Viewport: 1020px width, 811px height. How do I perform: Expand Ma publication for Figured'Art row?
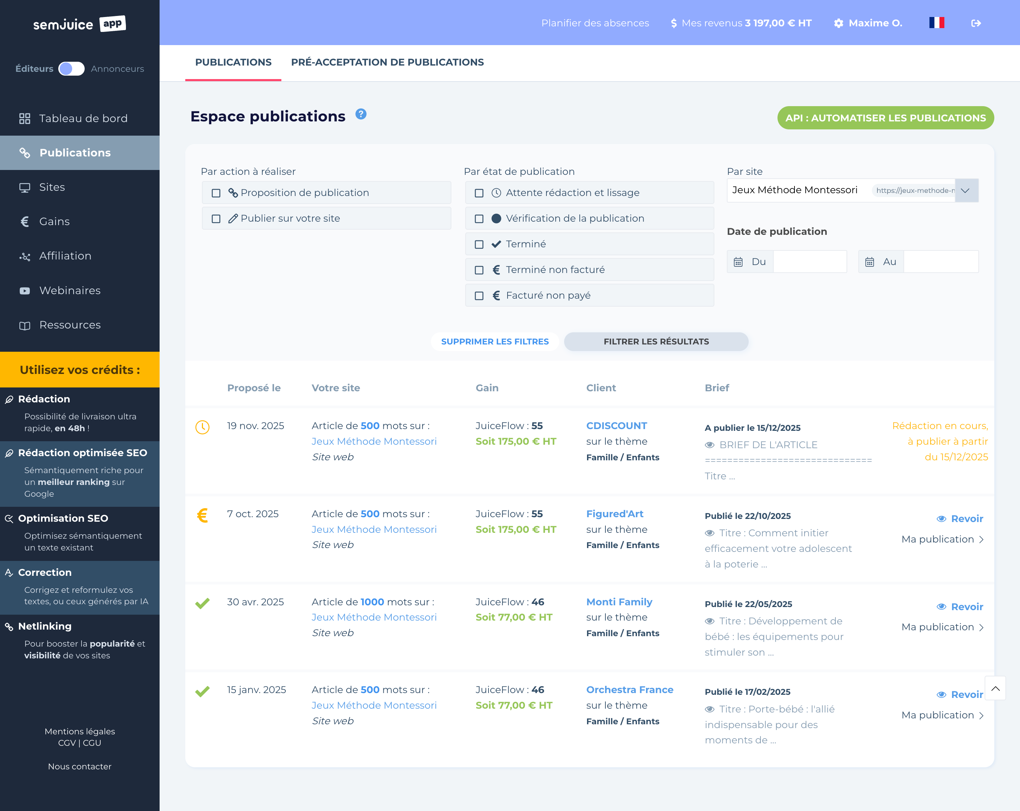coord(942,539)
